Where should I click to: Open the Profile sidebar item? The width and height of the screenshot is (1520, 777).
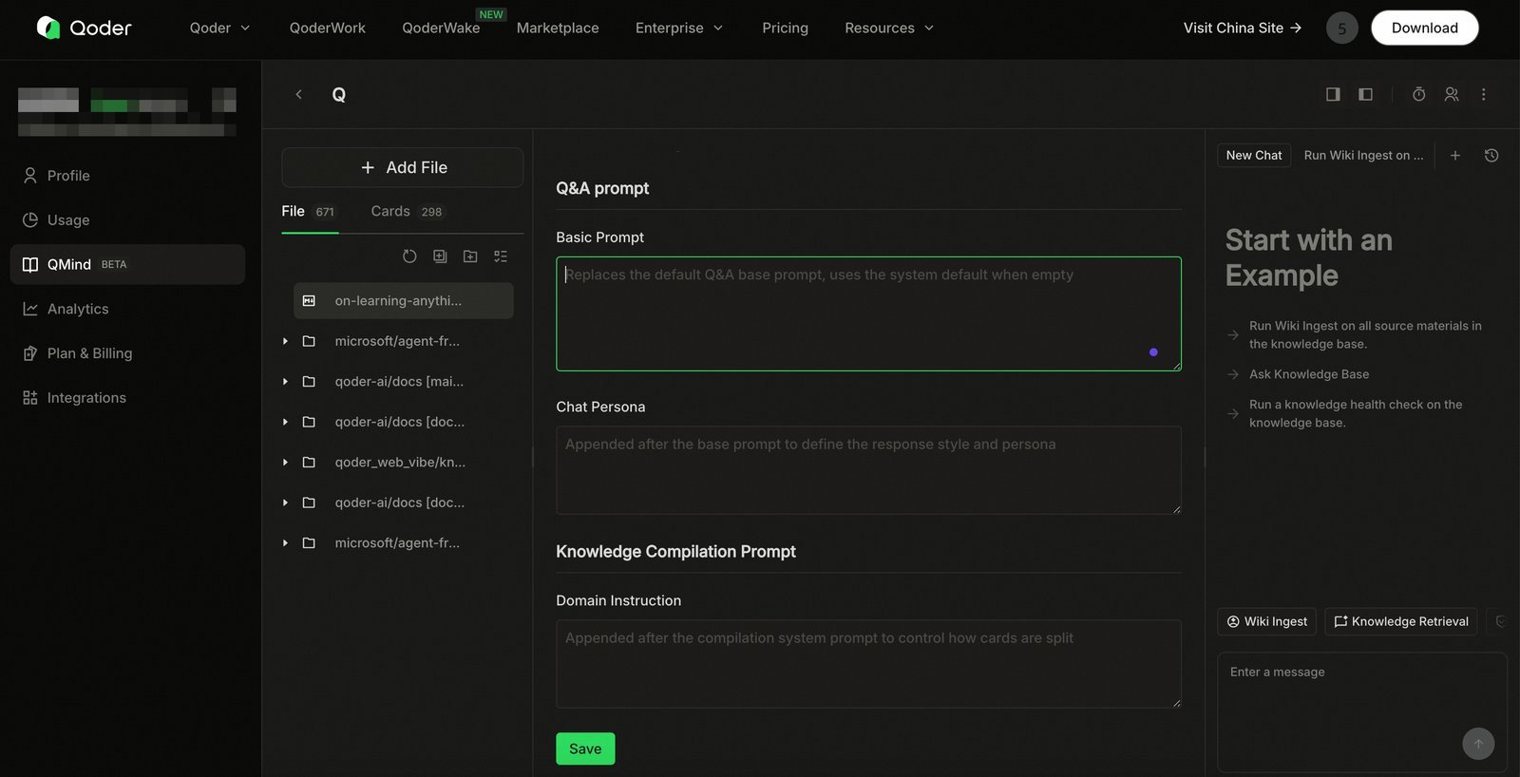pyautogui.click(x=127, y=176)
